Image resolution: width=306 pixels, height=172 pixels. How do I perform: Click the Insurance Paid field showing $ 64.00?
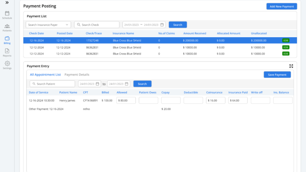238,100
